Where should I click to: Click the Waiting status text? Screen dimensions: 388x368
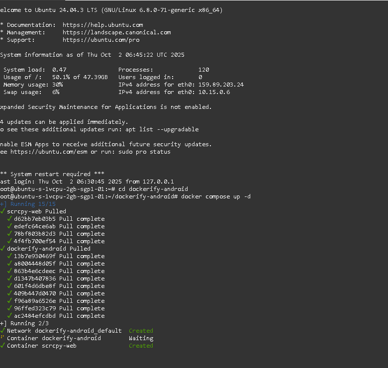pos(141,338)
